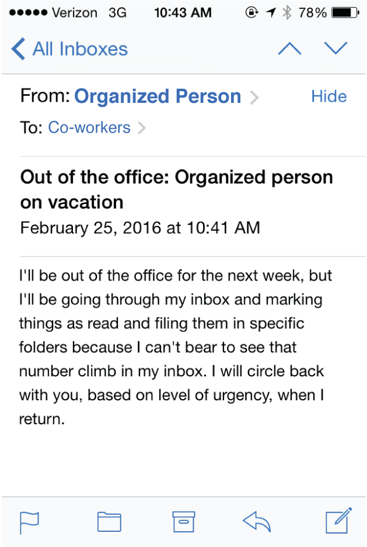Return to All Inboxes
Viewport: 367px width, 547px height.
coord(80,49)
